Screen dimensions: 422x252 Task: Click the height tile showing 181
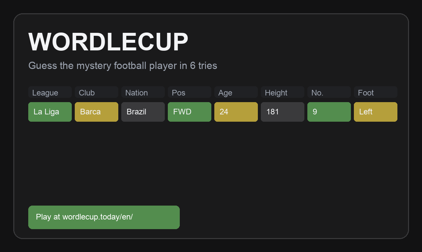click(282, 112)
